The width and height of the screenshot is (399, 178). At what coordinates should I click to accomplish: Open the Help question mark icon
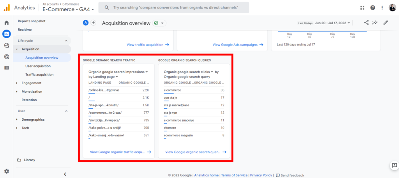tap(373, 8)
